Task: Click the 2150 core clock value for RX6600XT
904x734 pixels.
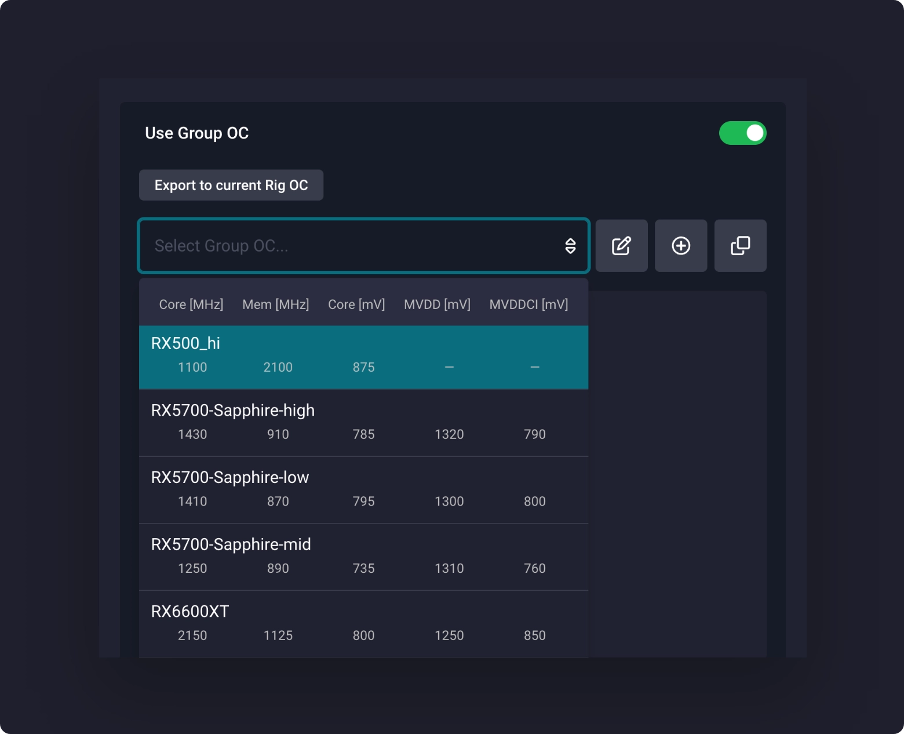Action: point(192,635)
